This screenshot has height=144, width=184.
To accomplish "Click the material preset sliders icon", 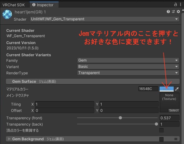I will 173,12.
